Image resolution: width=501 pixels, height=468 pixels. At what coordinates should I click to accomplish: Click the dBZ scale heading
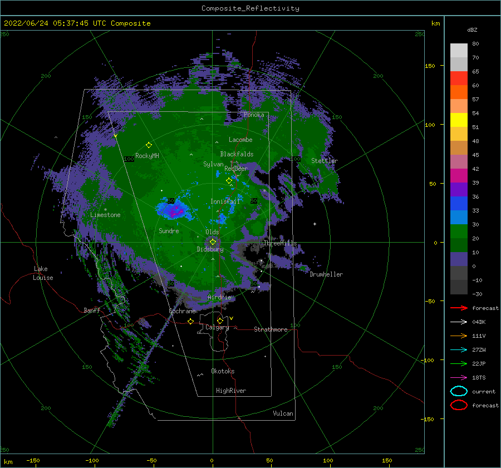pos(472,29)
